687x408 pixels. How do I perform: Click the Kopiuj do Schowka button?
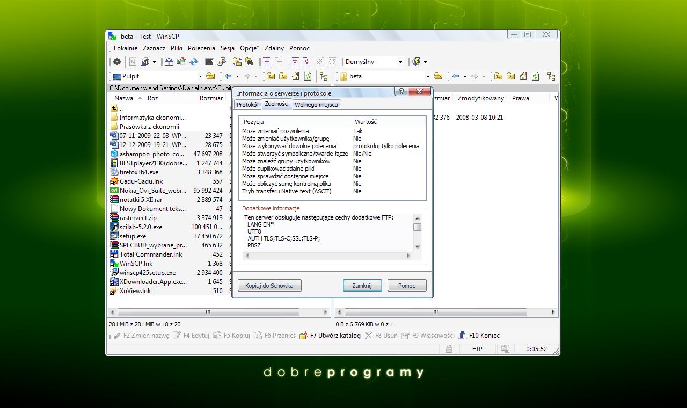click(269, 286)
